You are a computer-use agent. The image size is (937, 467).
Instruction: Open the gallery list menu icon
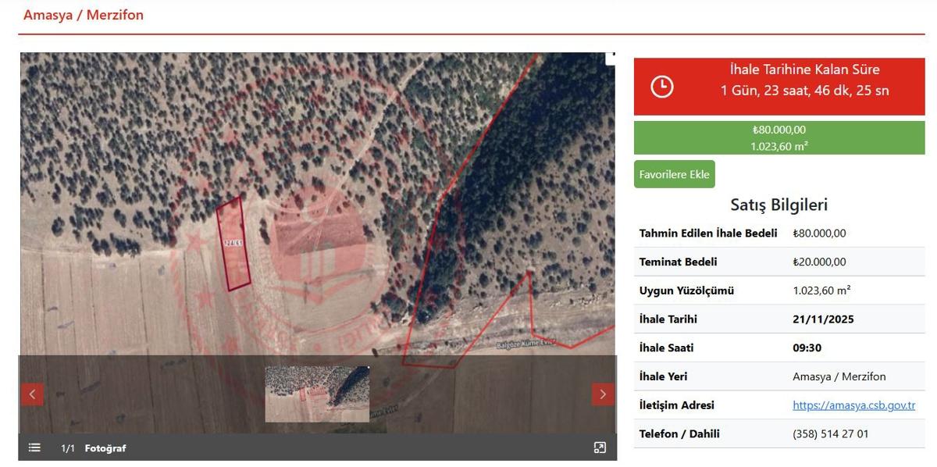(34, 447)
